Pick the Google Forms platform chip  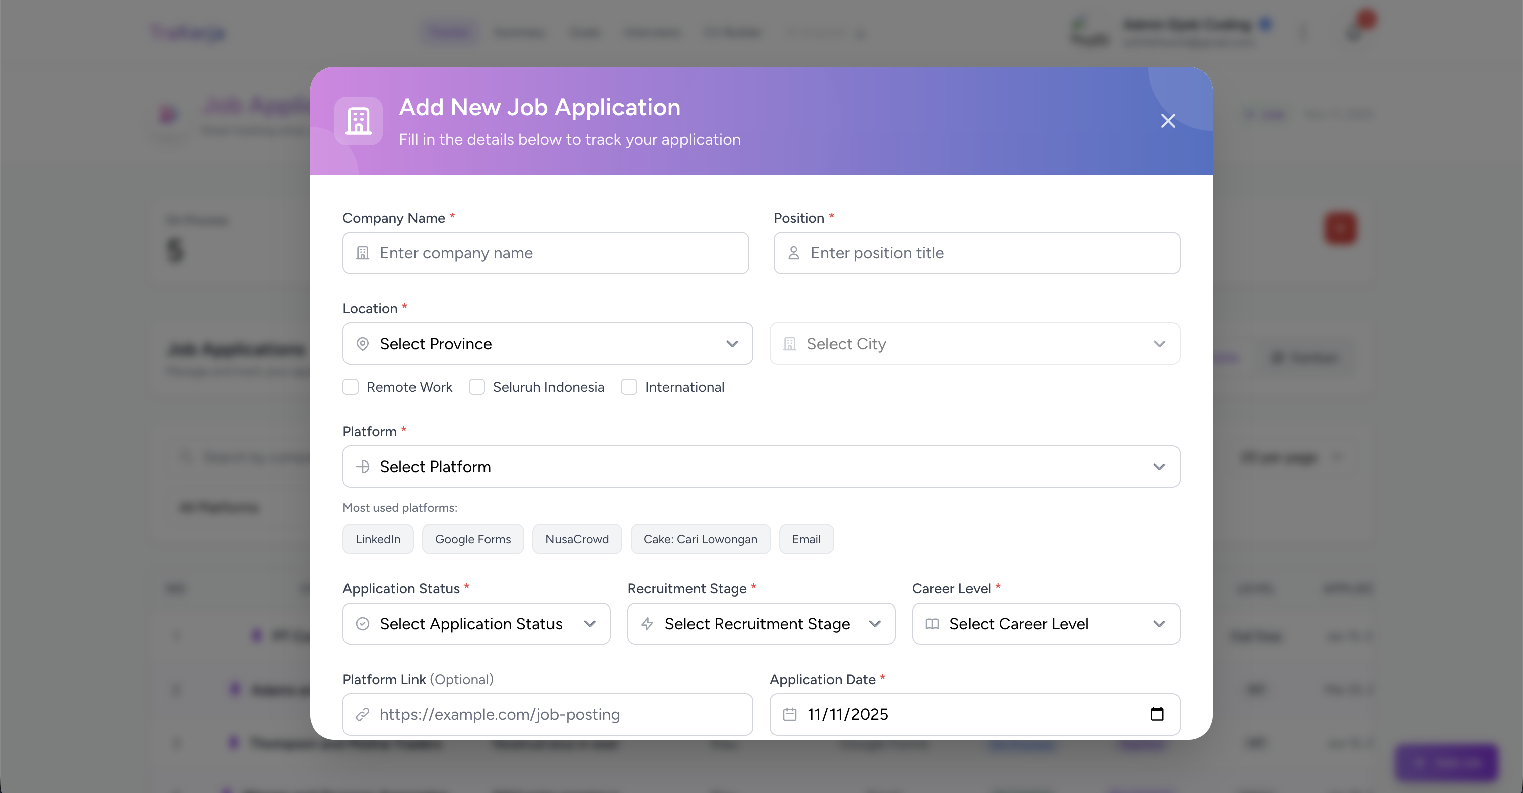[x=472, y=539]
